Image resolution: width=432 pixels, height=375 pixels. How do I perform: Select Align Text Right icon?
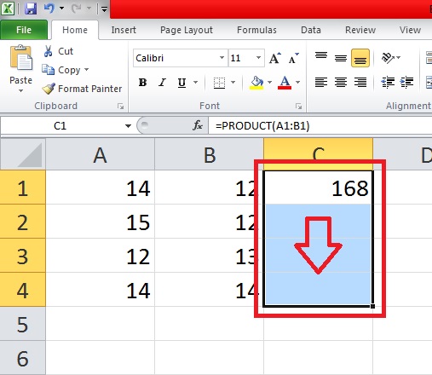pyautogui.click(x=360, y=83)
